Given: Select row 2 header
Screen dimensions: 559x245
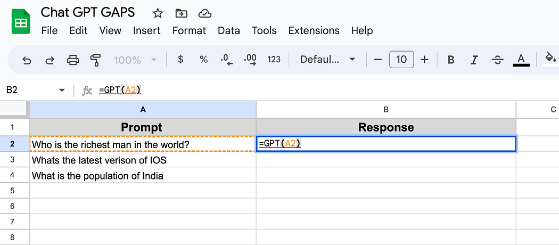Looking at the screenshot, I should 14,144.
